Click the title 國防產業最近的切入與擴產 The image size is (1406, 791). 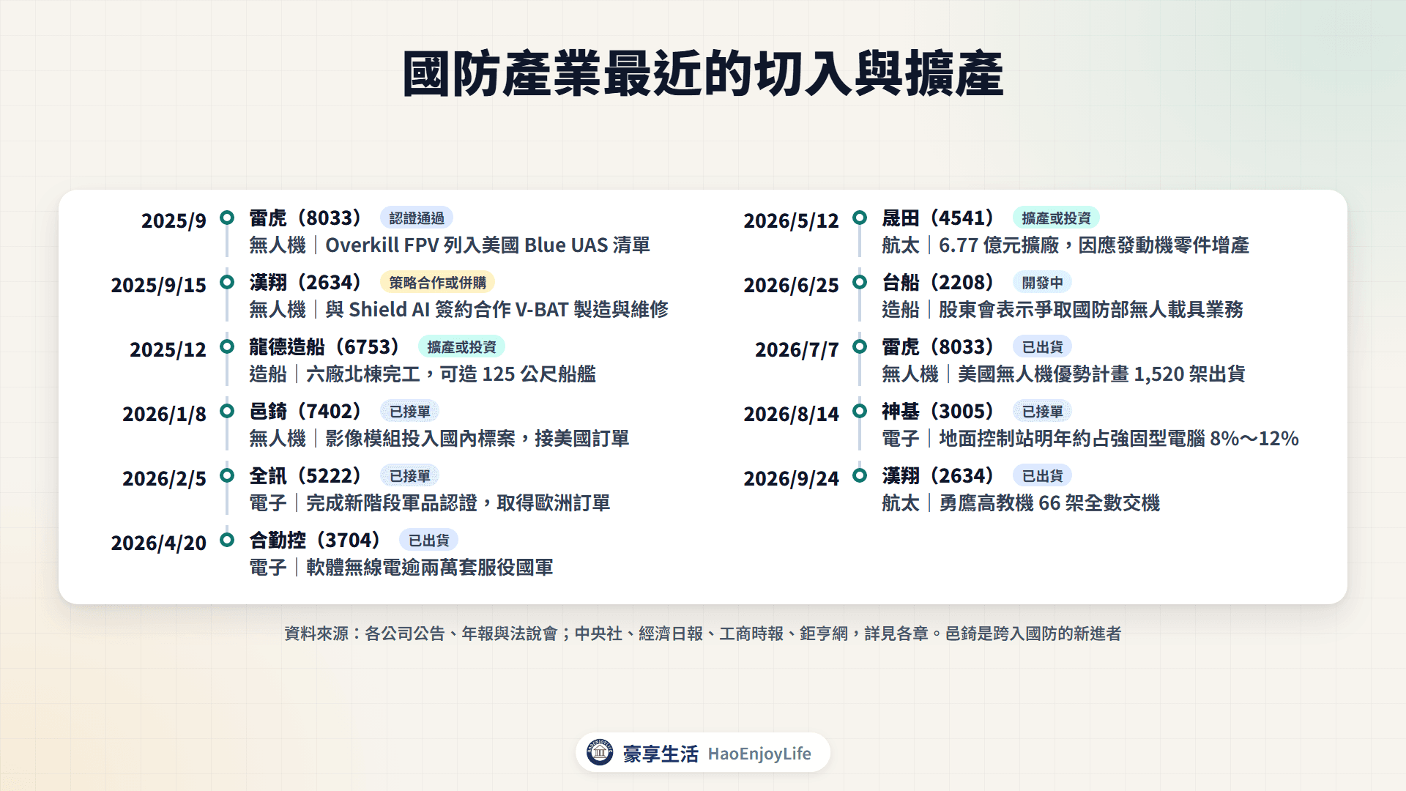coord(703,74)
